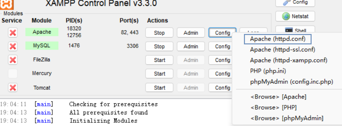This screenshot has width=342, height=126.
Task: Choose <Browse> [Apache] menu item
Action: coord(278,97)
